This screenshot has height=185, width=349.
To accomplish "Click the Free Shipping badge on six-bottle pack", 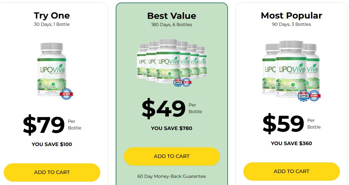I will click(x=178, y=82).
